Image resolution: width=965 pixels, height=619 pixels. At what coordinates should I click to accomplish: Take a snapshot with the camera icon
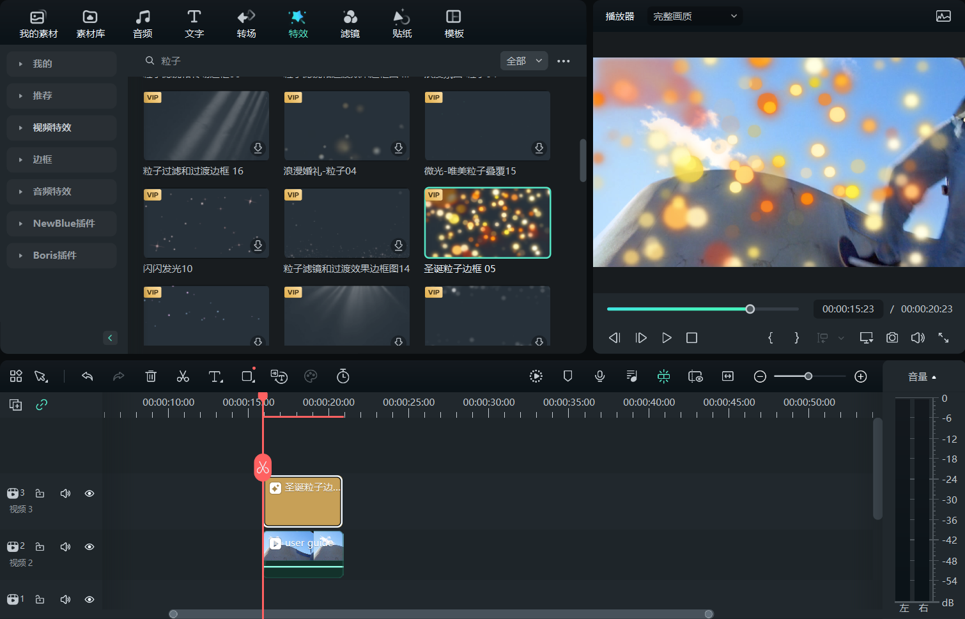(892, 337)
